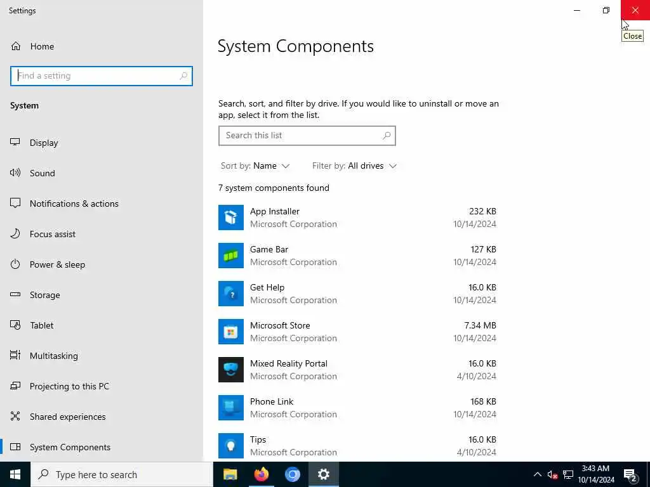Select the Mixed Reality Portal entry
This screenshot has height=487, width=650.
(x=357, y=370)
